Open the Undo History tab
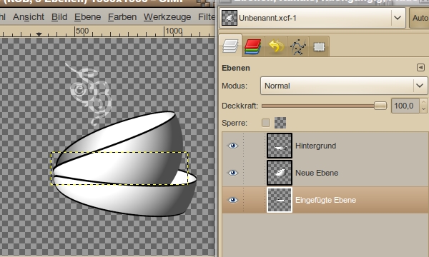429x257 pixels. (276, 46)
